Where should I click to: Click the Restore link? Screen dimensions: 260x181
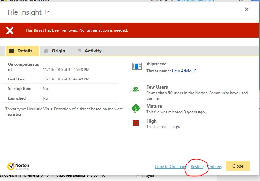click(x=197, y=167)
